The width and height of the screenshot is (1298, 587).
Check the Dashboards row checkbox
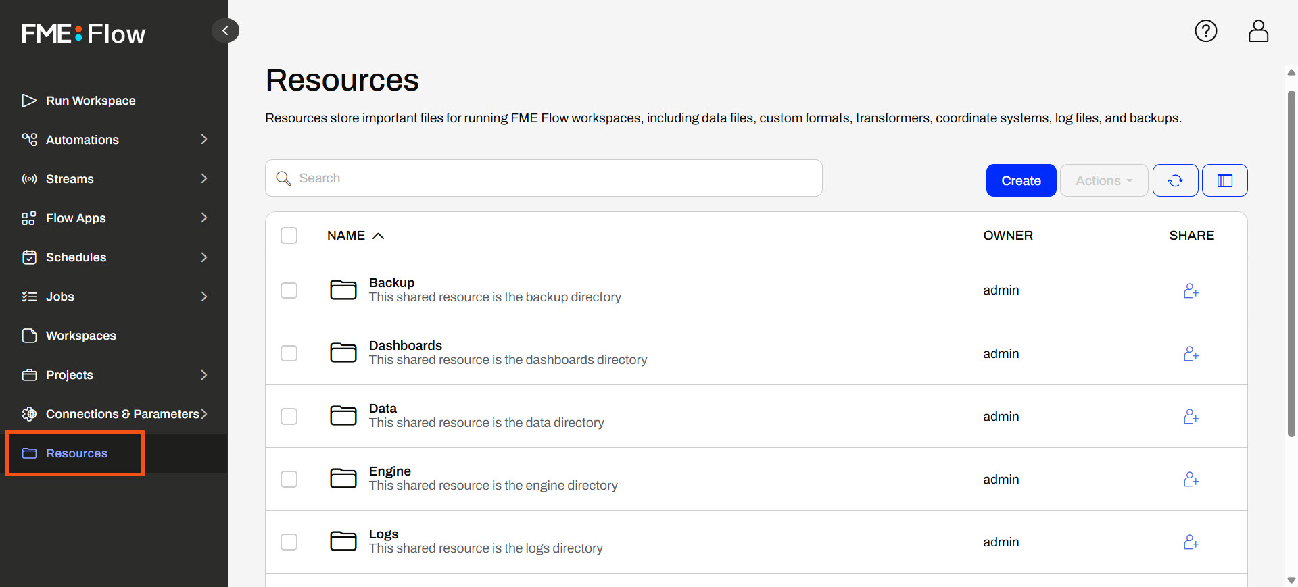[289, 353]
